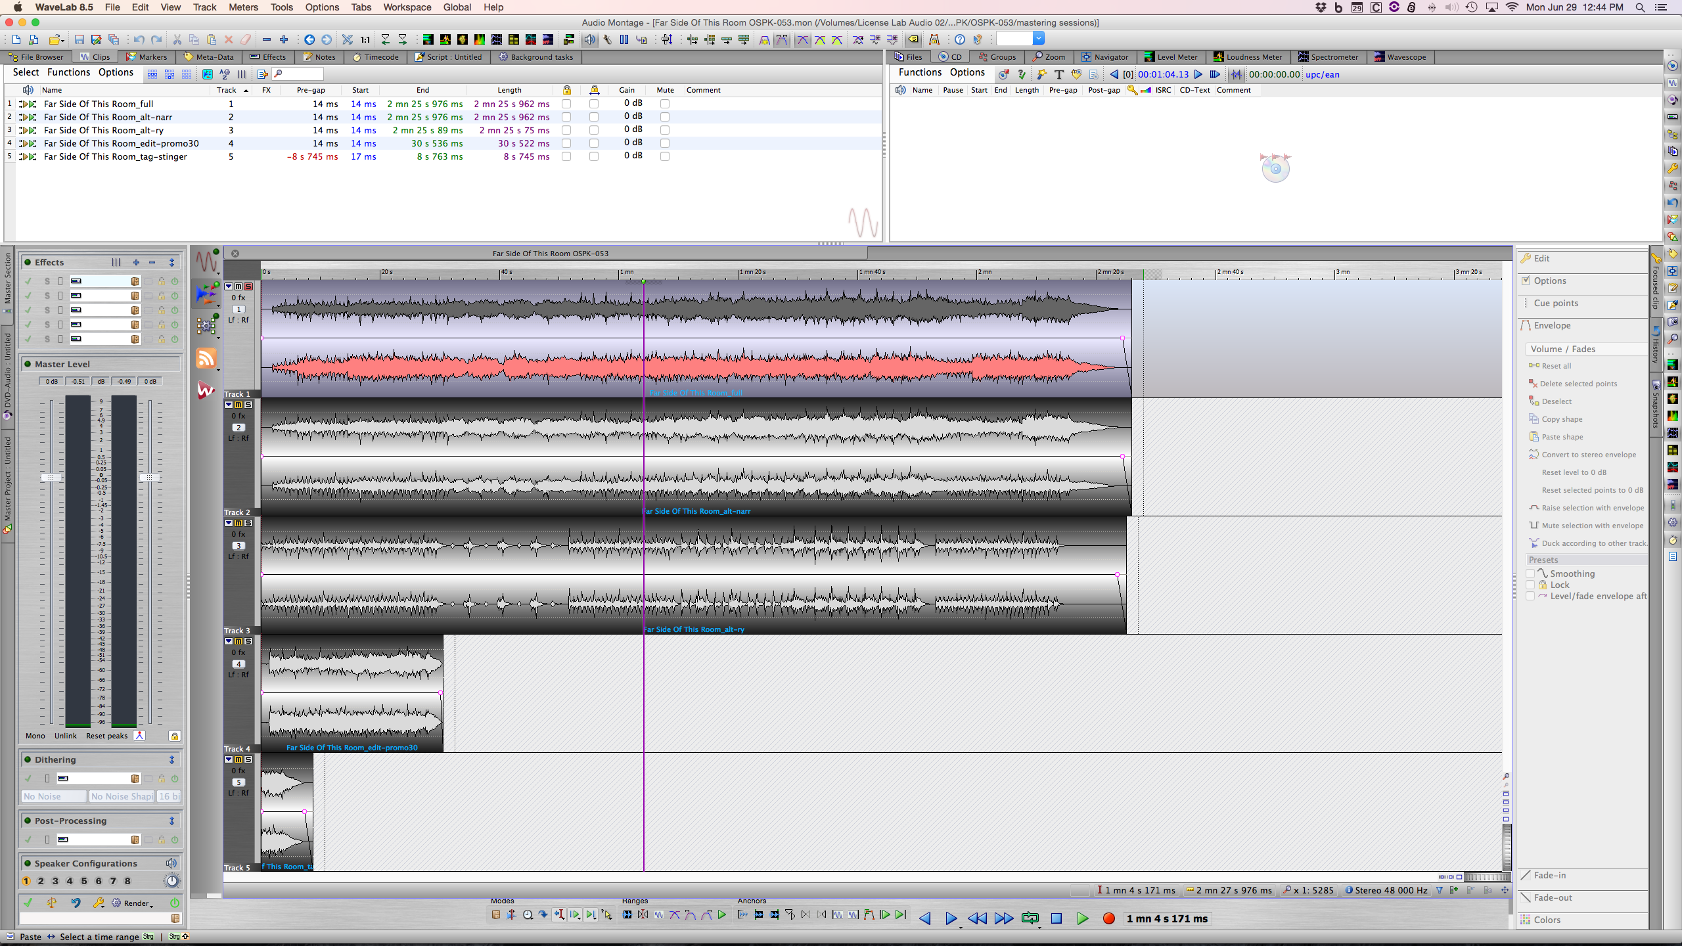This screenshot has height=946, width=1682.
Task: Open the Workspace menu
Action: coord(407,7)
